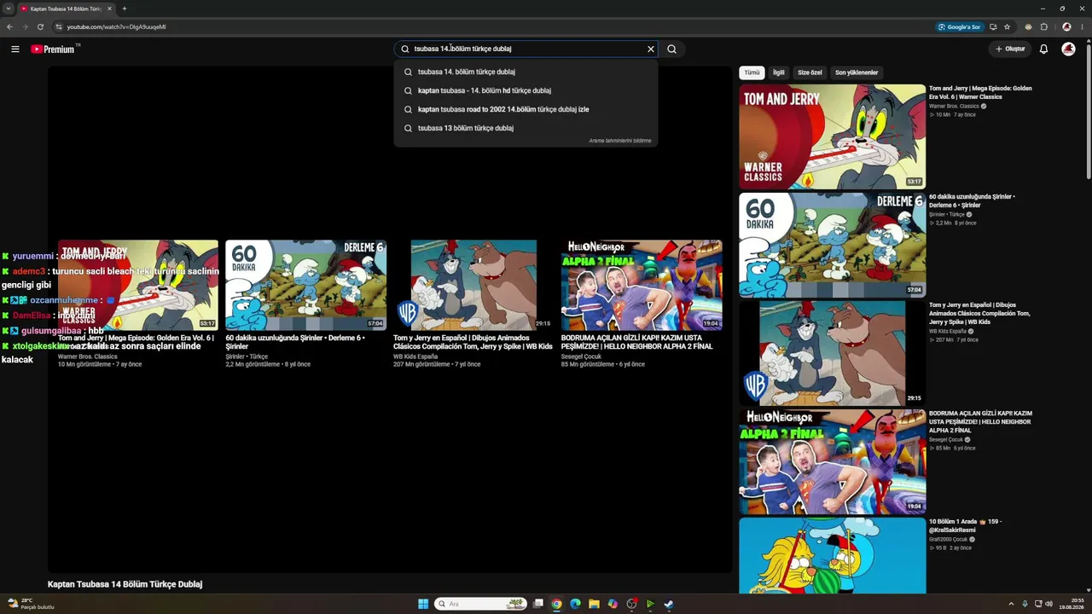Screen dimensions: 1092x614
Task: Open Copilot from the taskbar
Action: coord(613,604)
